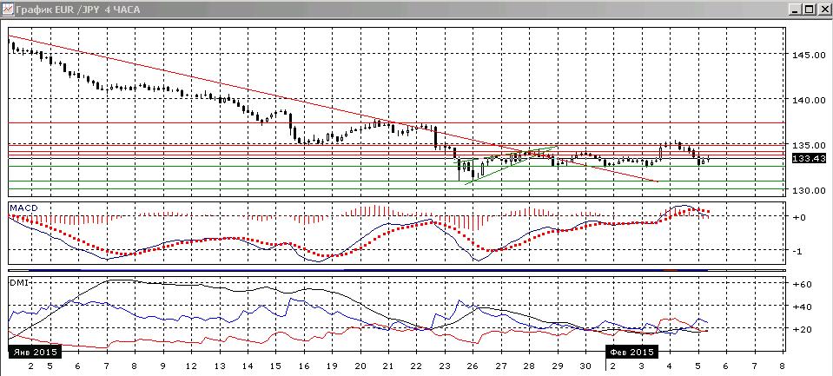This screenshot has width=833, height=376.
Task: Click date 16 on the time axis
Action: coord(304,366)
